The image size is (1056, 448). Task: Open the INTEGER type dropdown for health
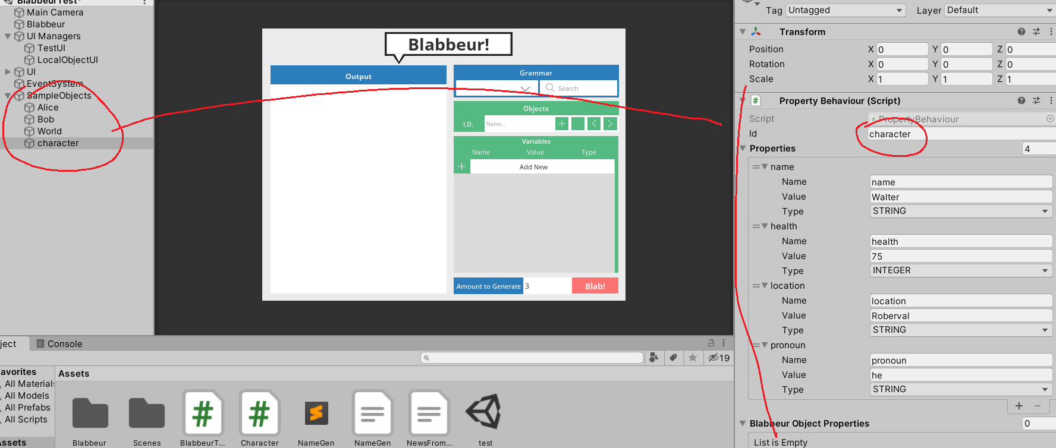click(x=961, y=271)
